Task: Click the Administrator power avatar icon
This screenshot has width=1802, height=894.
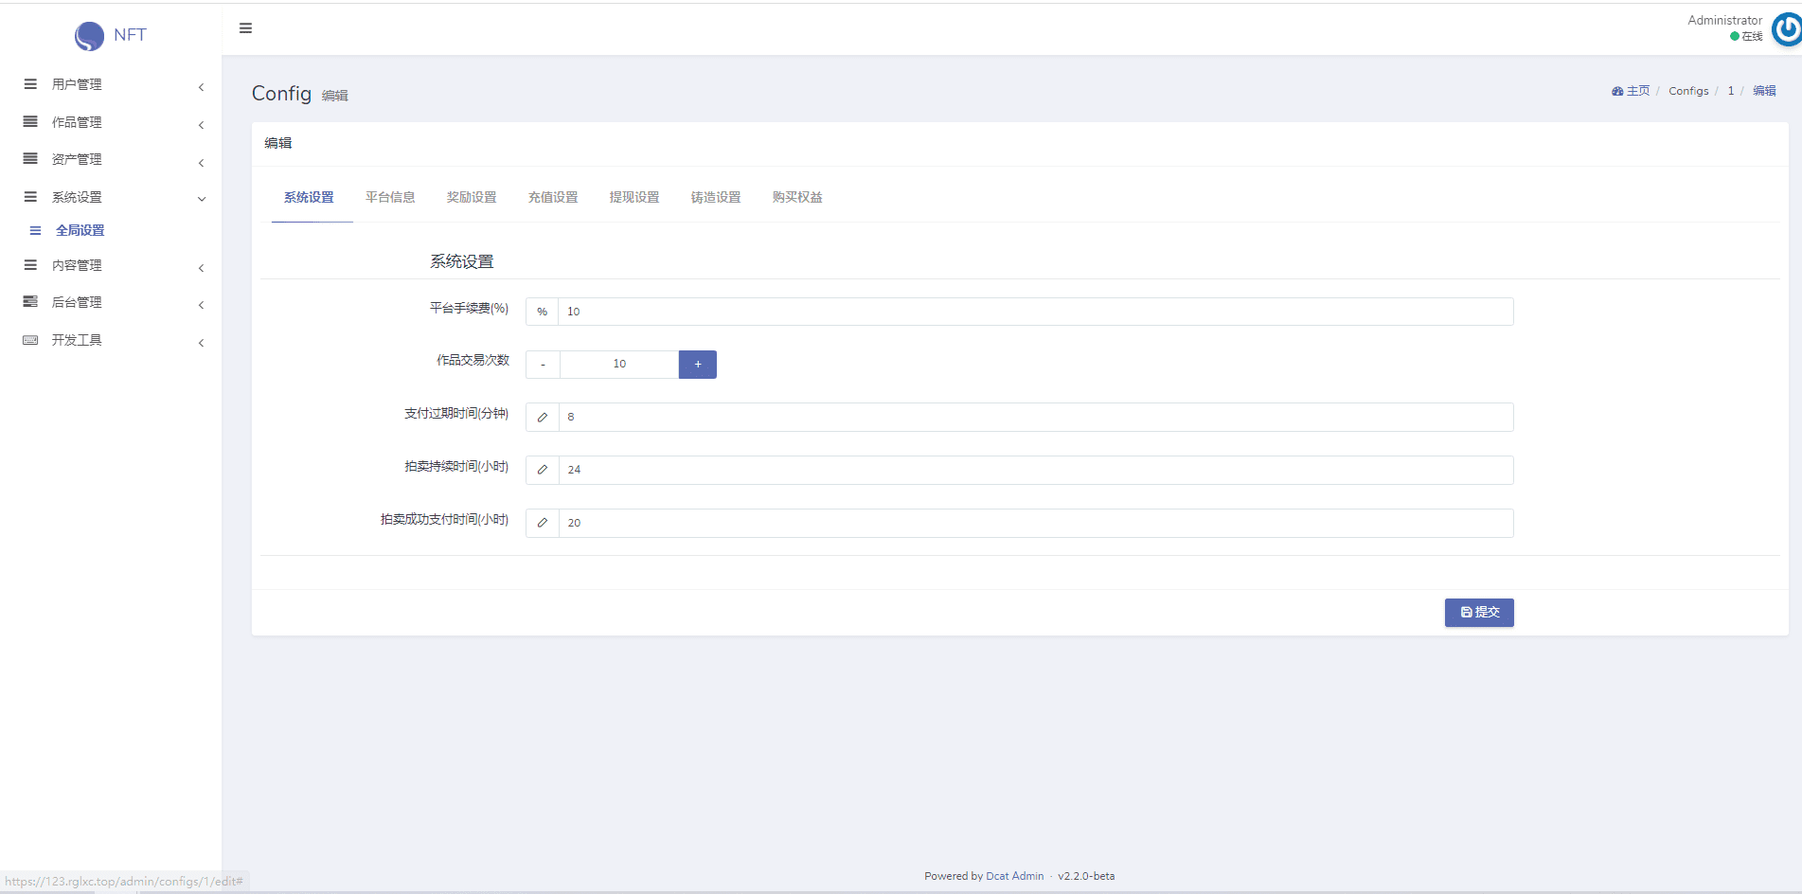Action: pyautogui.click(x=1786, y=29)
